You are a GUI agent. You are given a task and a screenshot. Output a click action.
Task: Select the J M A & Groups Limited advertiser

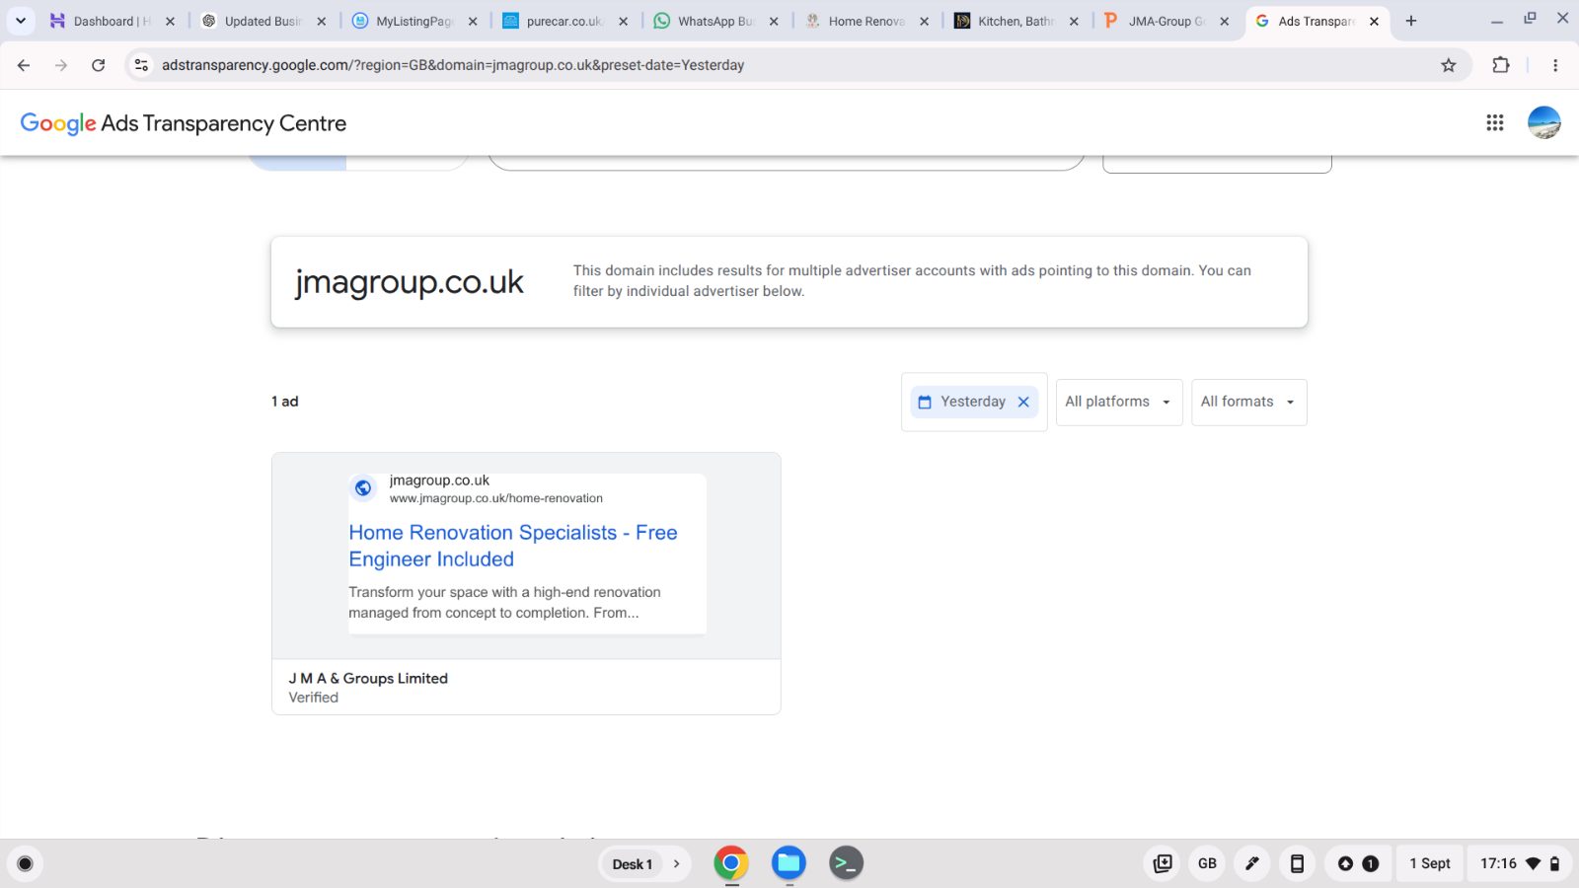(x=368, y=679)
